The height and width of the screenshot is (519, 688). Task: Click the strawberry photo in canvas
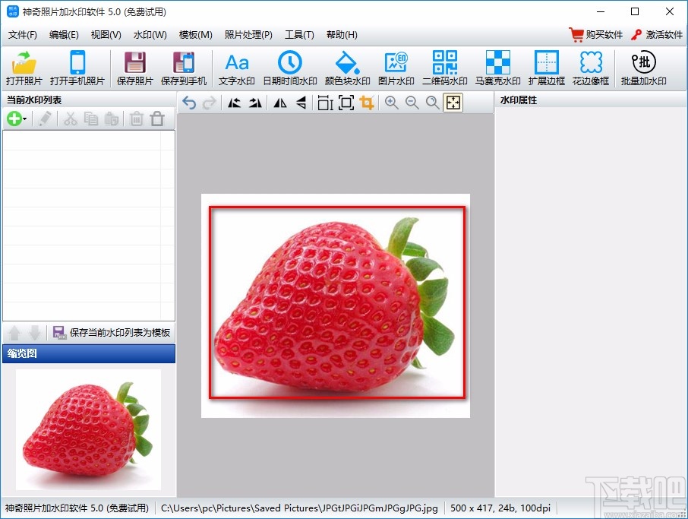click(336, 305)
